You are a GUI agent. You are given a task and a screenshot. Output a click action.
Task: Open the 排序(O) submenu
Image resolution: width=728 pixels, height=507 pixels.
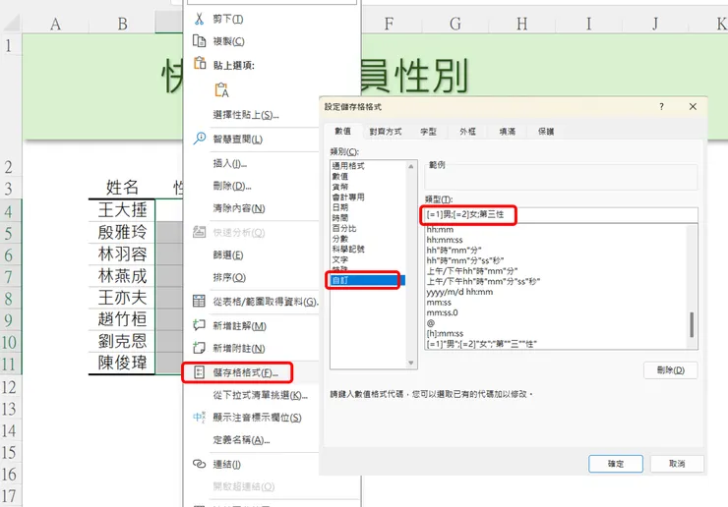click(x=229, y=277)
